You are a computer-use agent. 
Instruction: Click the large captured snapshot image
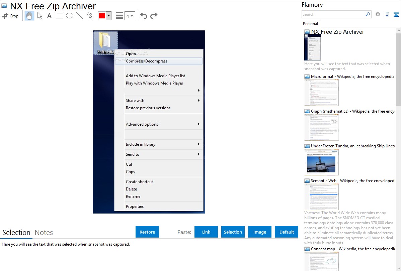tap(149, 122)
